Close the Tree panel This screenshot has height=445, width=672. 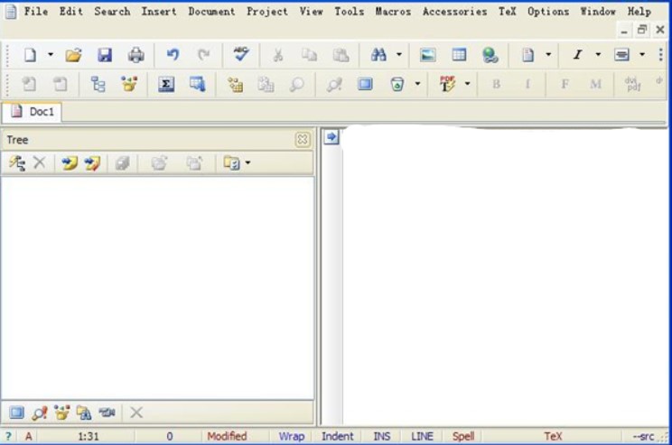pos(303,140)
